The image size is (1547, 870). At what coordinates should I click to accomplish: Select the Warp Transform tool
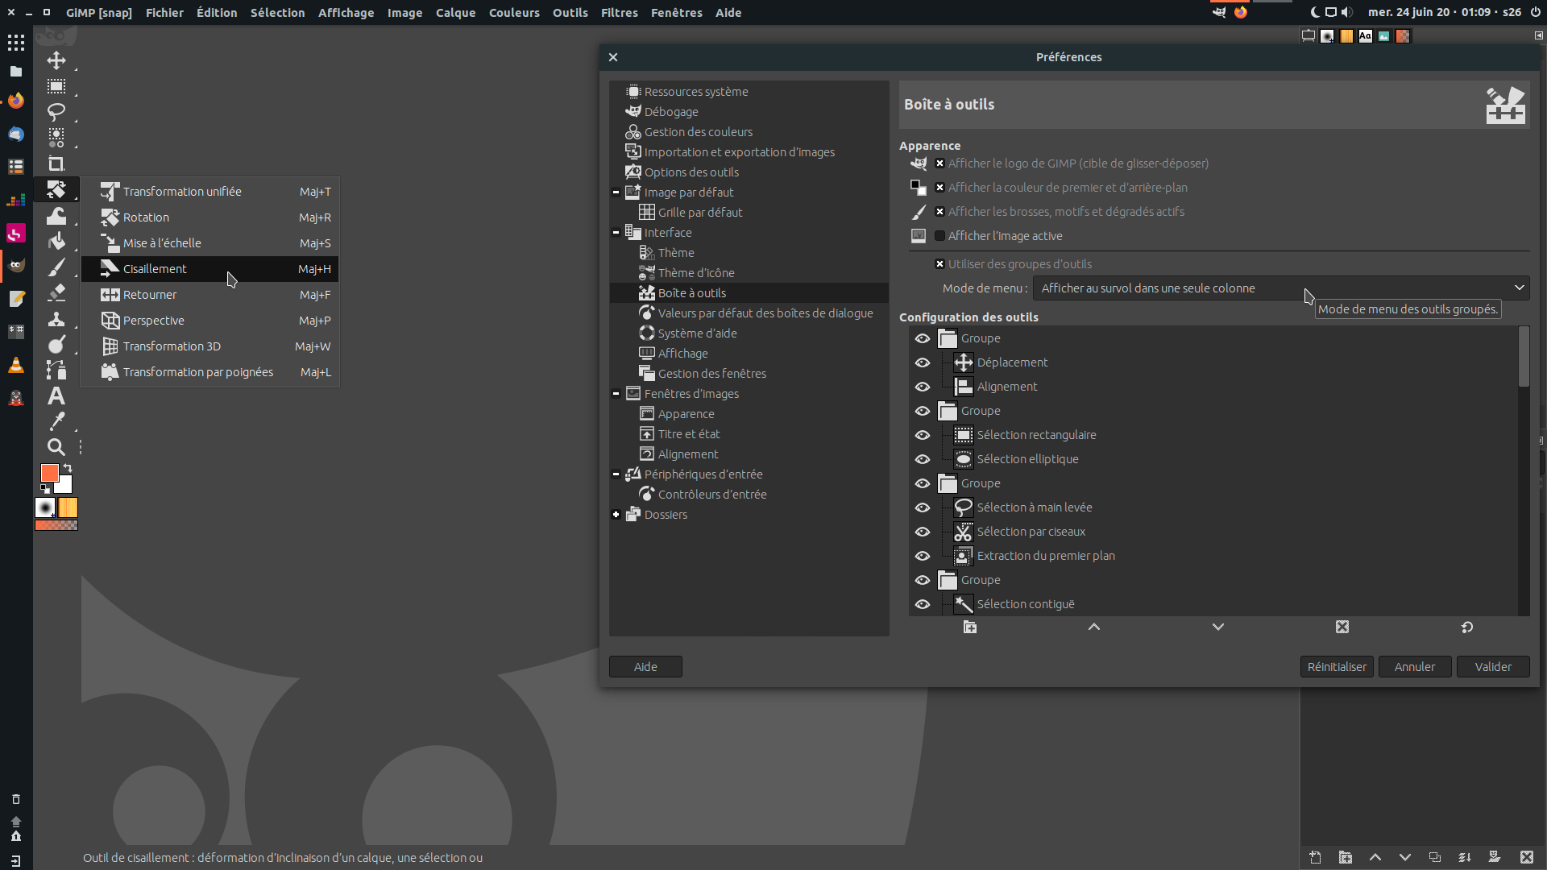pos(56,215)
